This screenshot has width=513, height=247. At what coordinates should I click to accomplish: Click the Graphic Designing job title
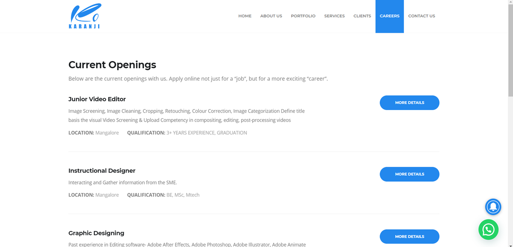96,233
